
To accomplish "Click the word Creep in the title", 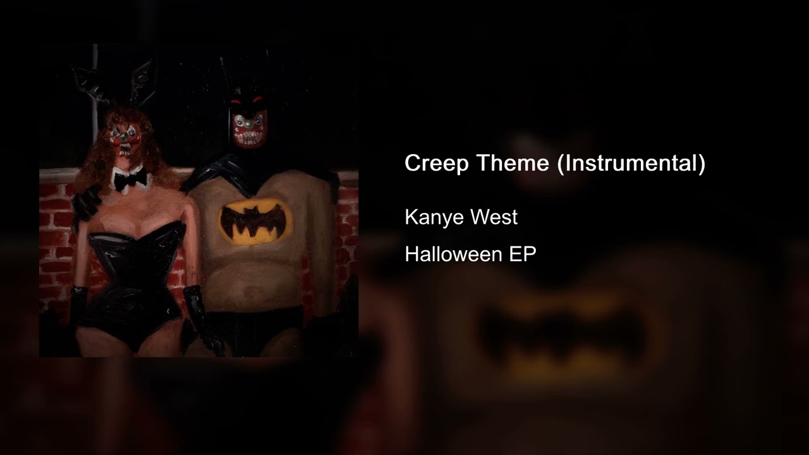I will pyautogui.click(x=435, y=163).
